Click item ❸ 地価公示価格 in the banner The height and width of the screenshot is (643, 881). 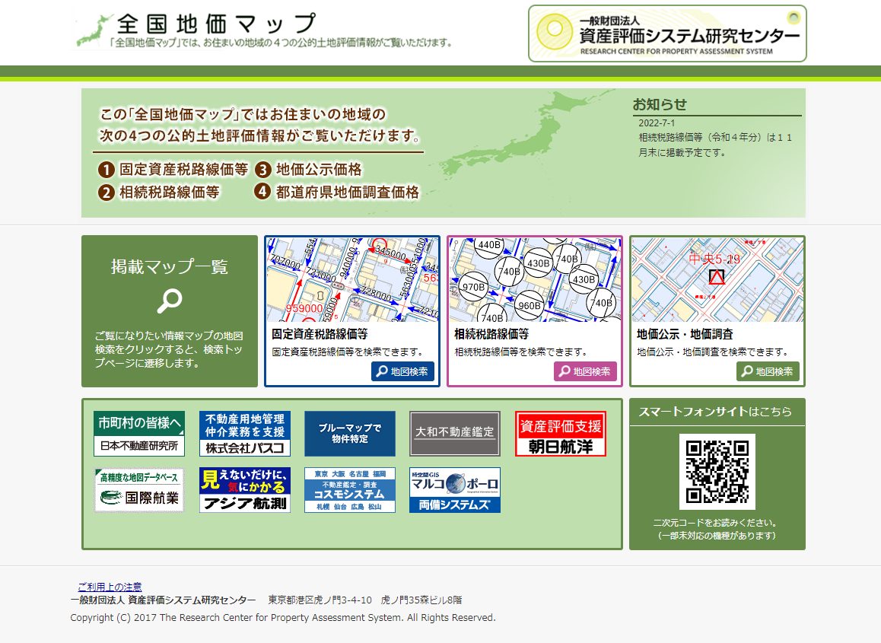(x=308, y=169)
